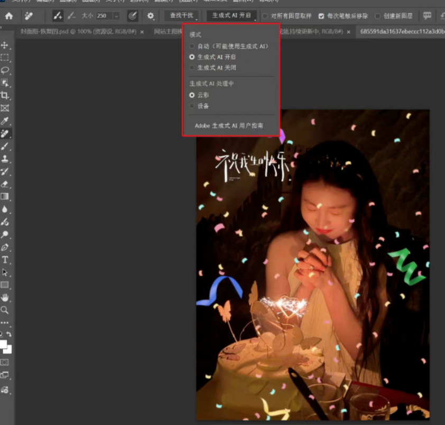Swap foreground and background colors
The image size is (445, 425).
[x=9, y=334]
